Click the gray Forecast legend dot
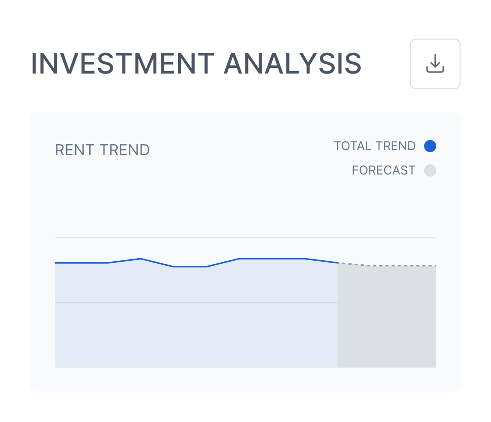The image size is (491, 422). click(430, 170)
